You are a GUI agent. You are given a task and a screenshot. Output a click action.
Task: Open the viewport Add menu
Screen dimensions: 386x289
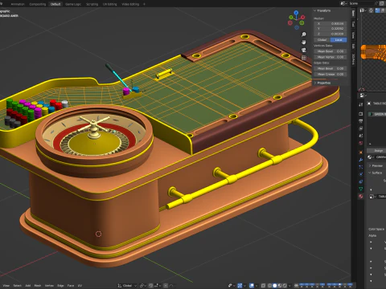(x=28, y=286)
